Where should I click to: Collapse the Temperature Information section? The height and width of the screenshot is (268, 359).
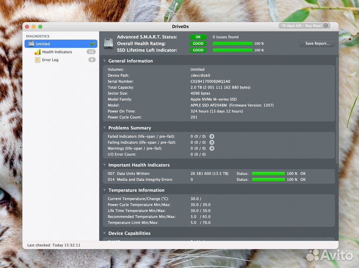(105, 190)
